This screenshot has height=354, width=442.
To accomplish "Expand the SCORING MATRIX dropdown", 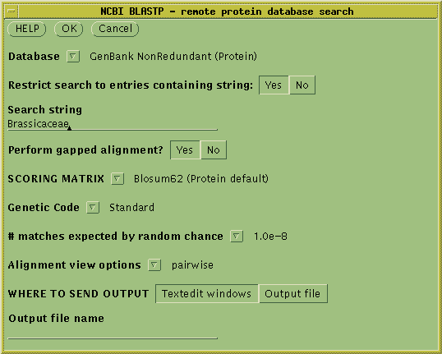I will tap(117, 179).
